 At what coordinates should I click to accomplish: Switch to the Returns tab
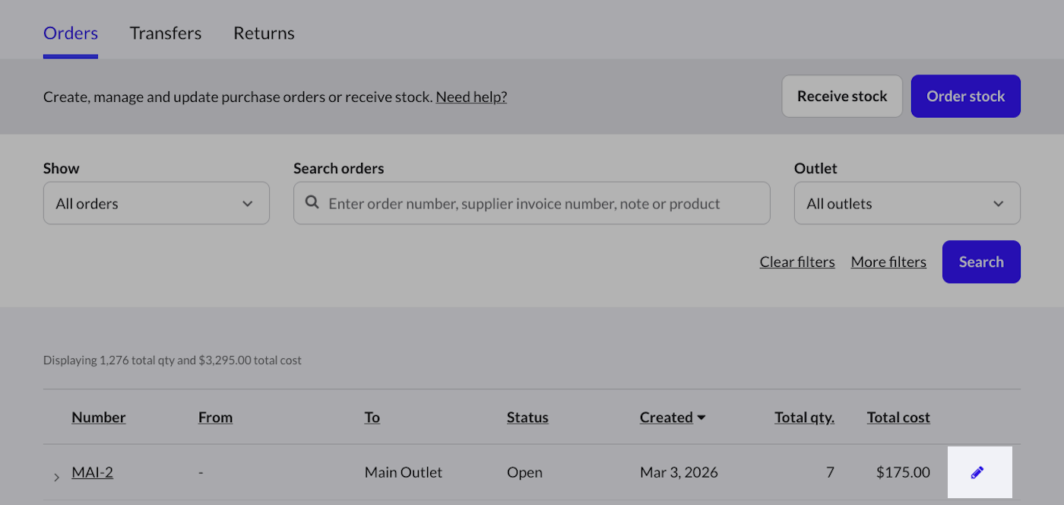point(264,33)
